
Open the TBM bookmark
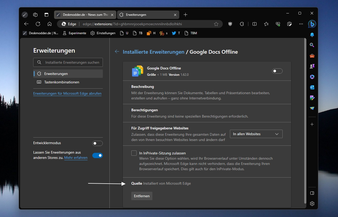coord(191,33)
